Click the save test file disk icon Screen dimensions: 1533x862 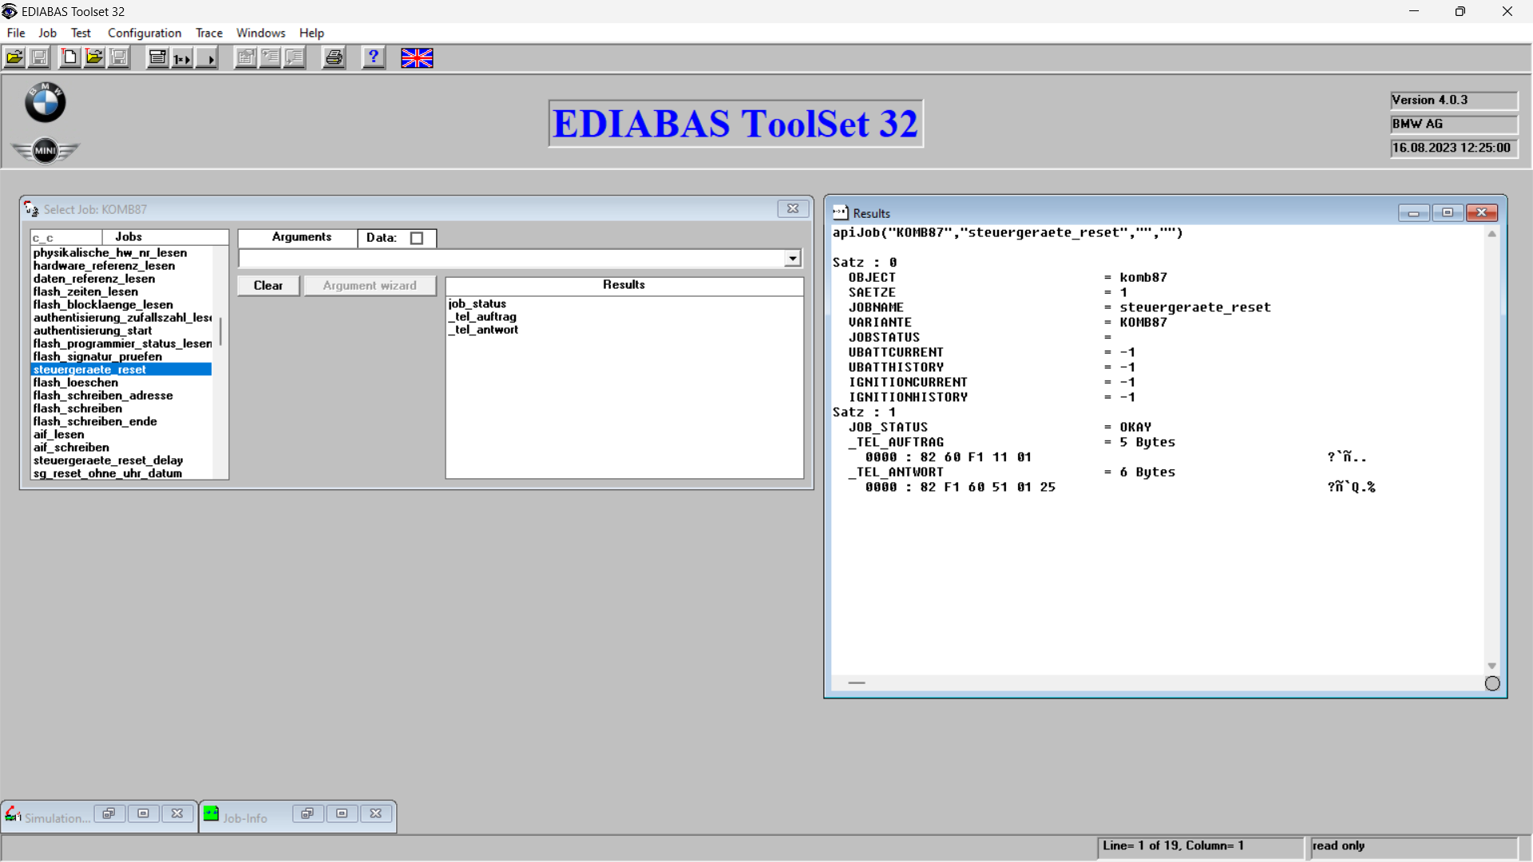(118, 57)
